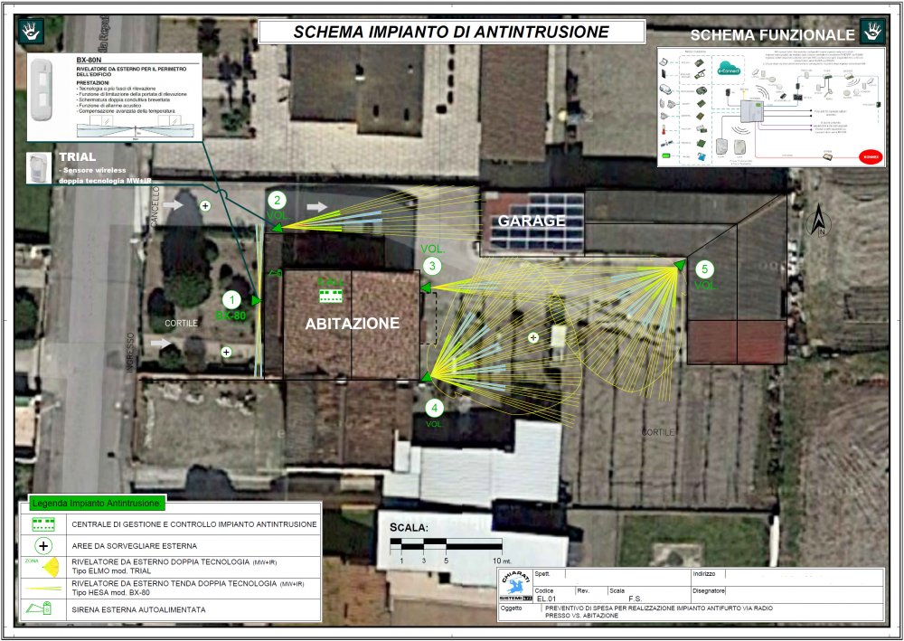Viewport: 904px width, 641px height.
Task: Click the green triangle of sensor 4
Action: point(426,377)
